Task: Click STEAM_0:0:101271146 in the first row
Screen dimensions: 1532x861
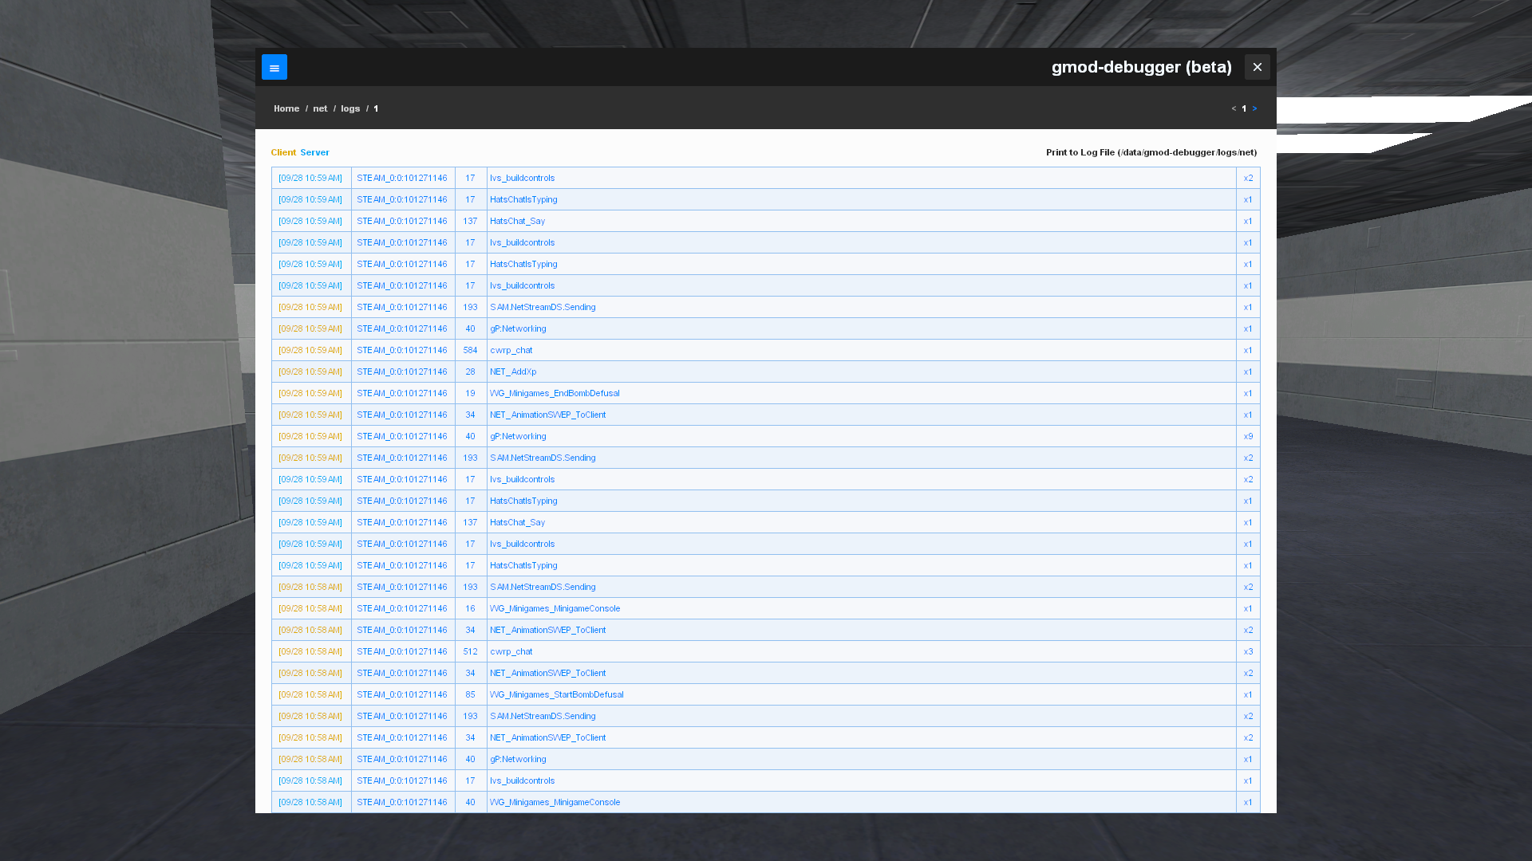Action: [401, 178]
